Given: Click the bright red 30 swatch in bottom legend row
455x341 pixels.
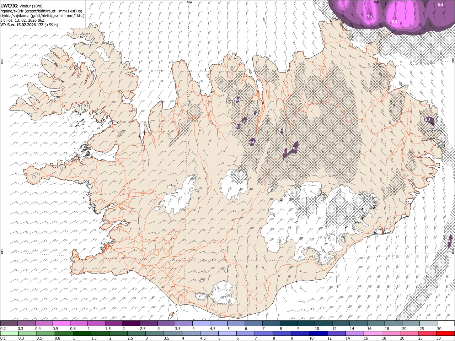Looking at the screenshot, I should coord(445,333).
